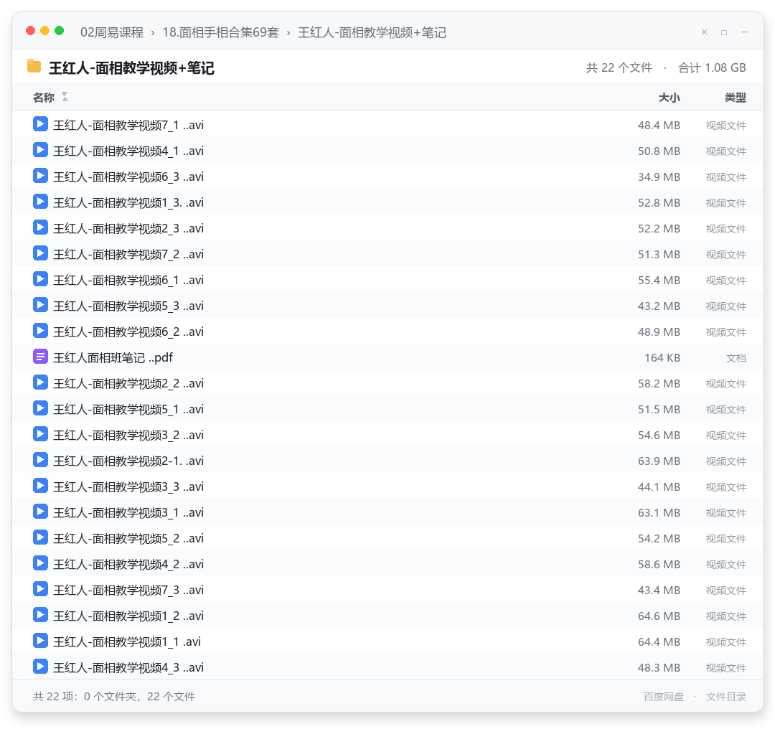Click video icon for 王红人-面相教学视频7_2
The width and height of the screenshot is (775, 729).
tap(40, 253)
